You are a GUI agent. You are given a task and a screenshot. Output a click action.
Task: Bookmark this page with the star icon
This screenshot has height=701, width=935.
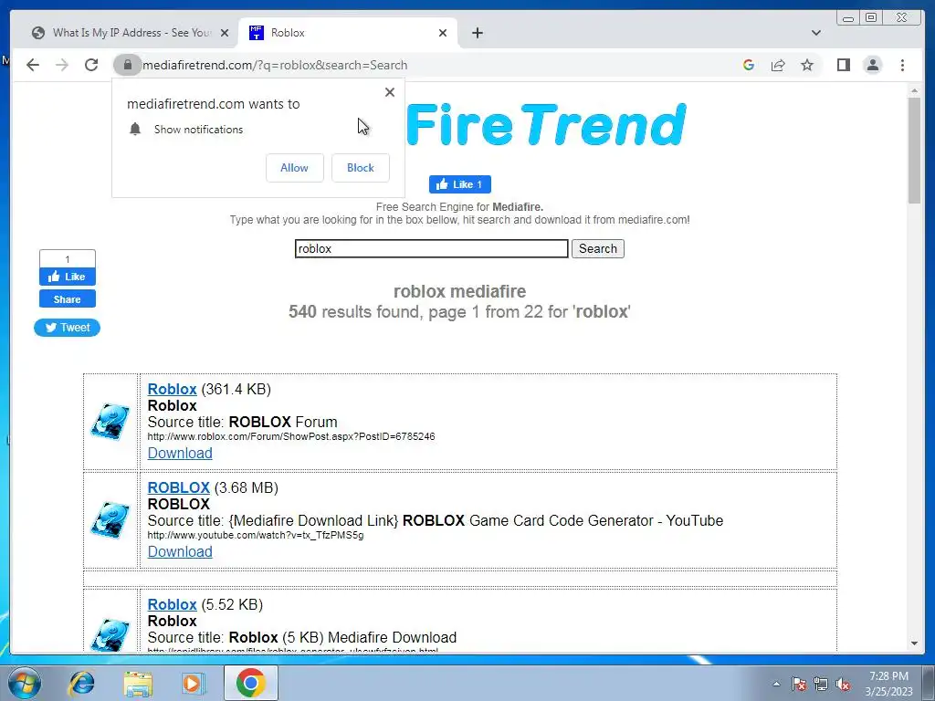[807, 65]
